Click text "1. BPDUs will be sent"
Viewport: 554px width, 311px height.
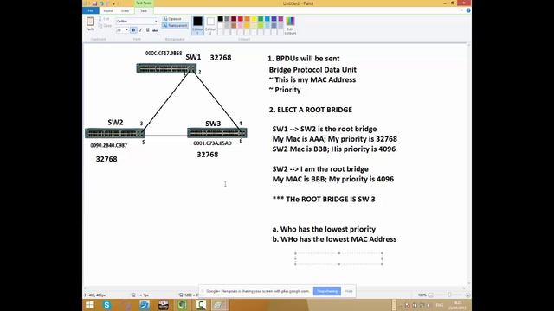[x=304, y=59]
